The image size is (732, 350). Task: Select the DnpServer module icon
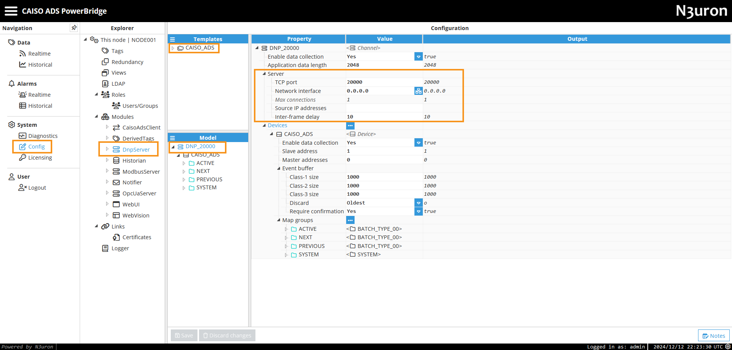(116, 150)
